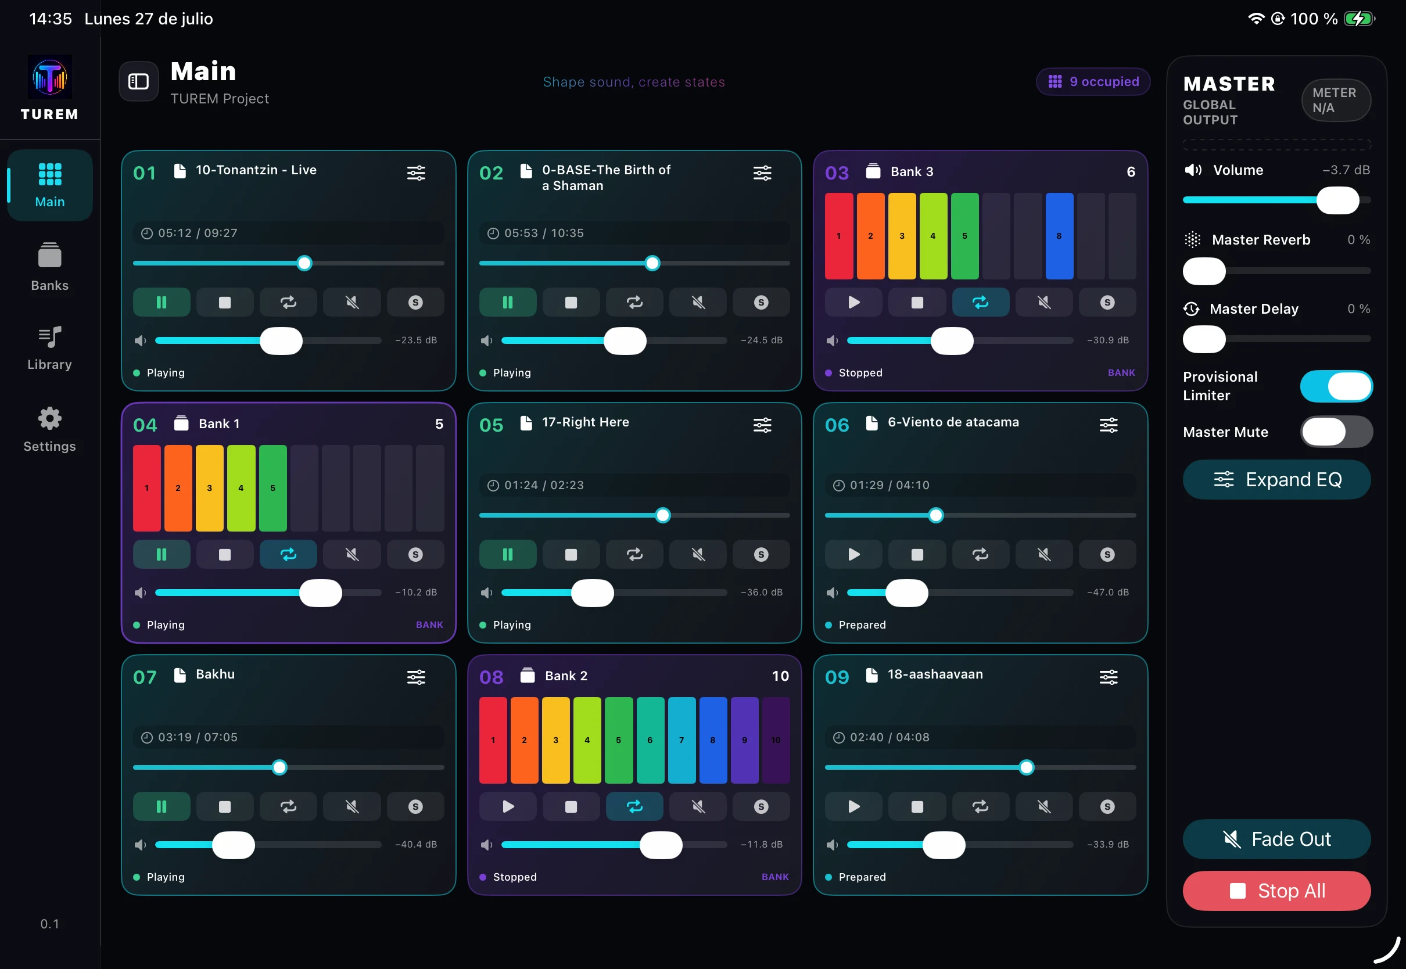1406x969 pixels.
Task: Click the BANK label on slot 04
Action: click(430, 625)
